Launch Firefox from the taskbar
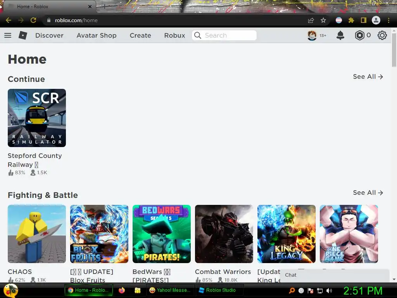This screenshot has width=397, height=298. click(122, 290)
